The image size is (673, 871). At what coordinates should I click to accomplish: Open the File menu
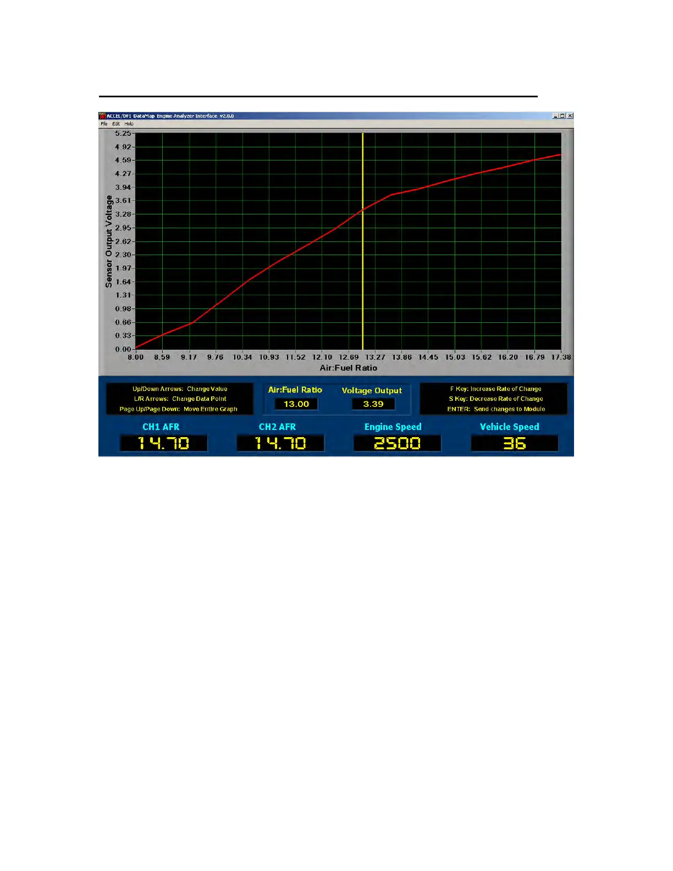tap(104, 124)
